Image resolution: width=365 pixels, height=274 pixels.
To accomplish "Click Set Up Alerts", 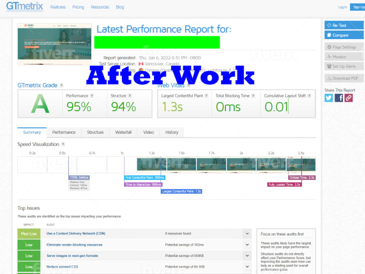I will 344,66.
